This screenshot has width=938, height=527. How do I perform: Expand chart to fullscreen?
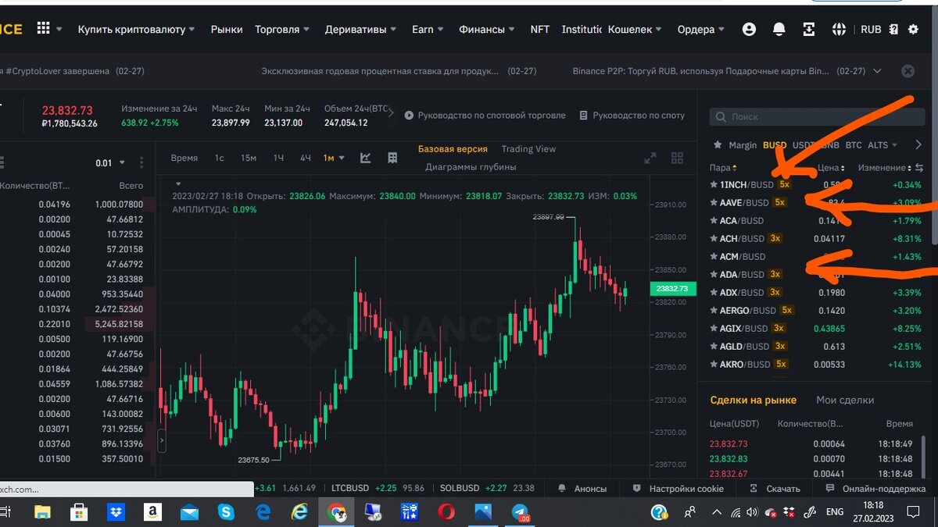650,158
